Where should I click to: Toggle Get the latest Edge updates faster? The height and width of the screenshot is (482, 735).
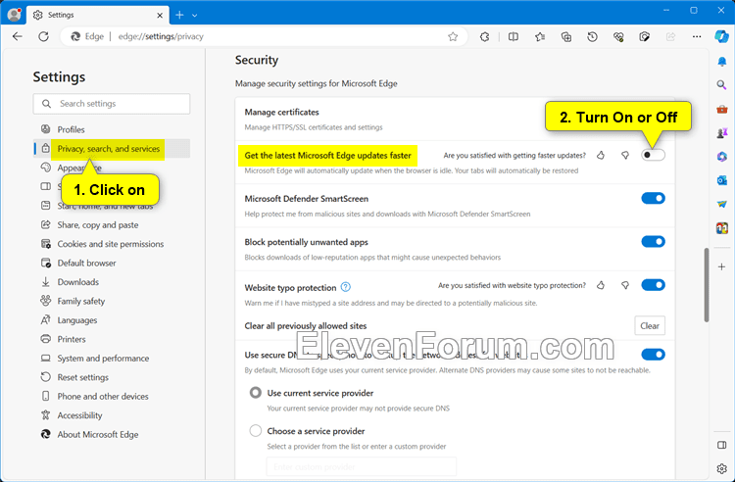coord(653,155)
